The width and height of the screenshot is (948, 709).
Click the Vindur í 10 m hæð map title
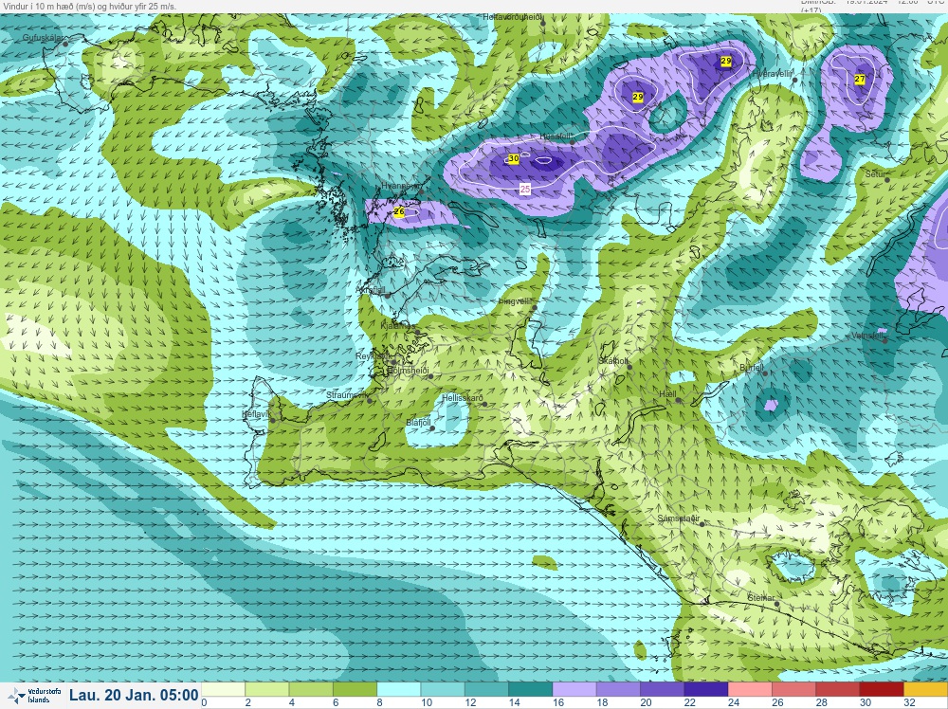tap(89, 6)
